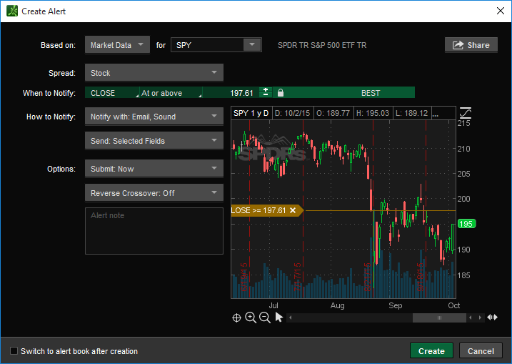Select the pointer cursor tool
512x364 pixels.
[279, 318]
